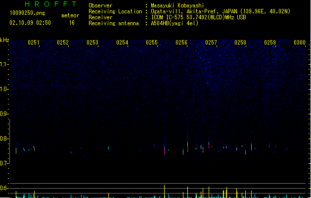Click the kHz axis unit label
This screenshot has width=311, height=198.
coord(4,40)
